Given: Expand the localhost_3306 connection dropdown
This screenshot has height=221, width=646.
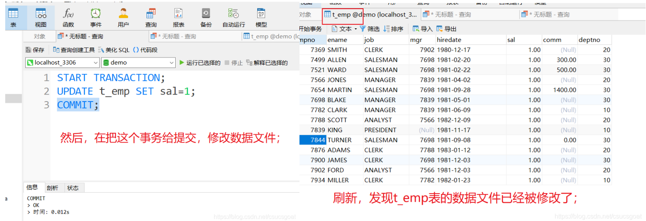Looking at the screenshot, I should pyautogui.click(x=62, y=62).
